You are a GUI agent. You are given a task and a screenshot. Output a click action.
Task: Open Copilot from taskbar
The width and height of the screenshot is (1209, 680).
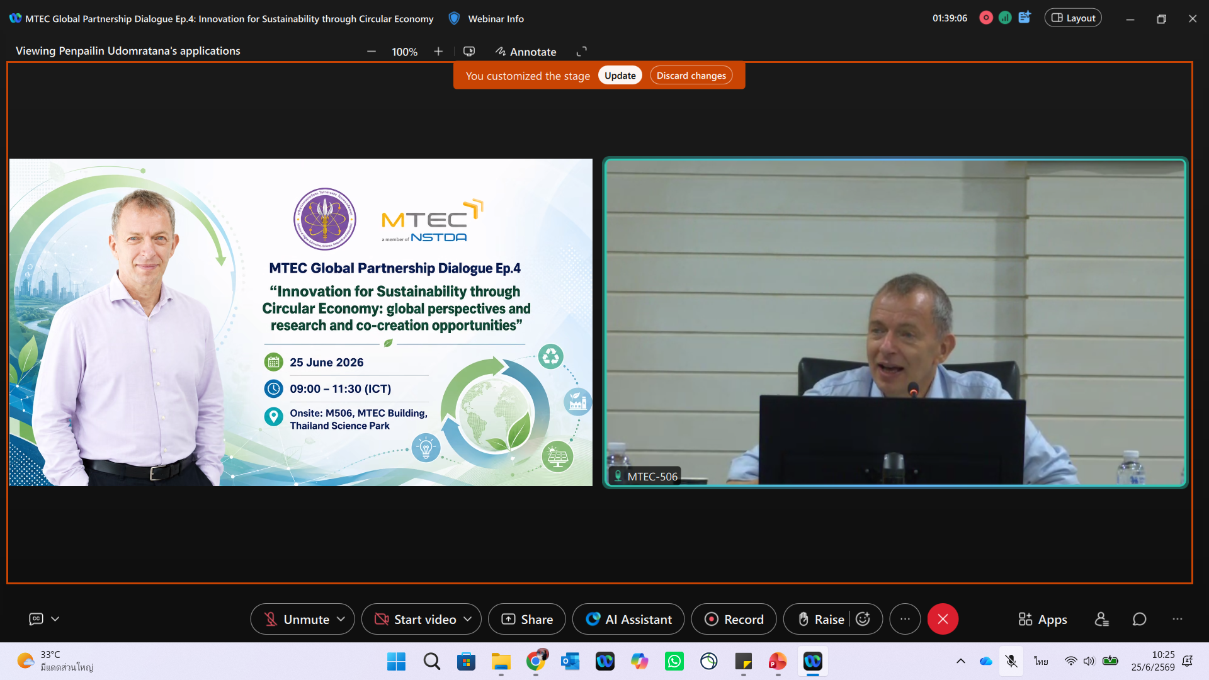(640, 662)
